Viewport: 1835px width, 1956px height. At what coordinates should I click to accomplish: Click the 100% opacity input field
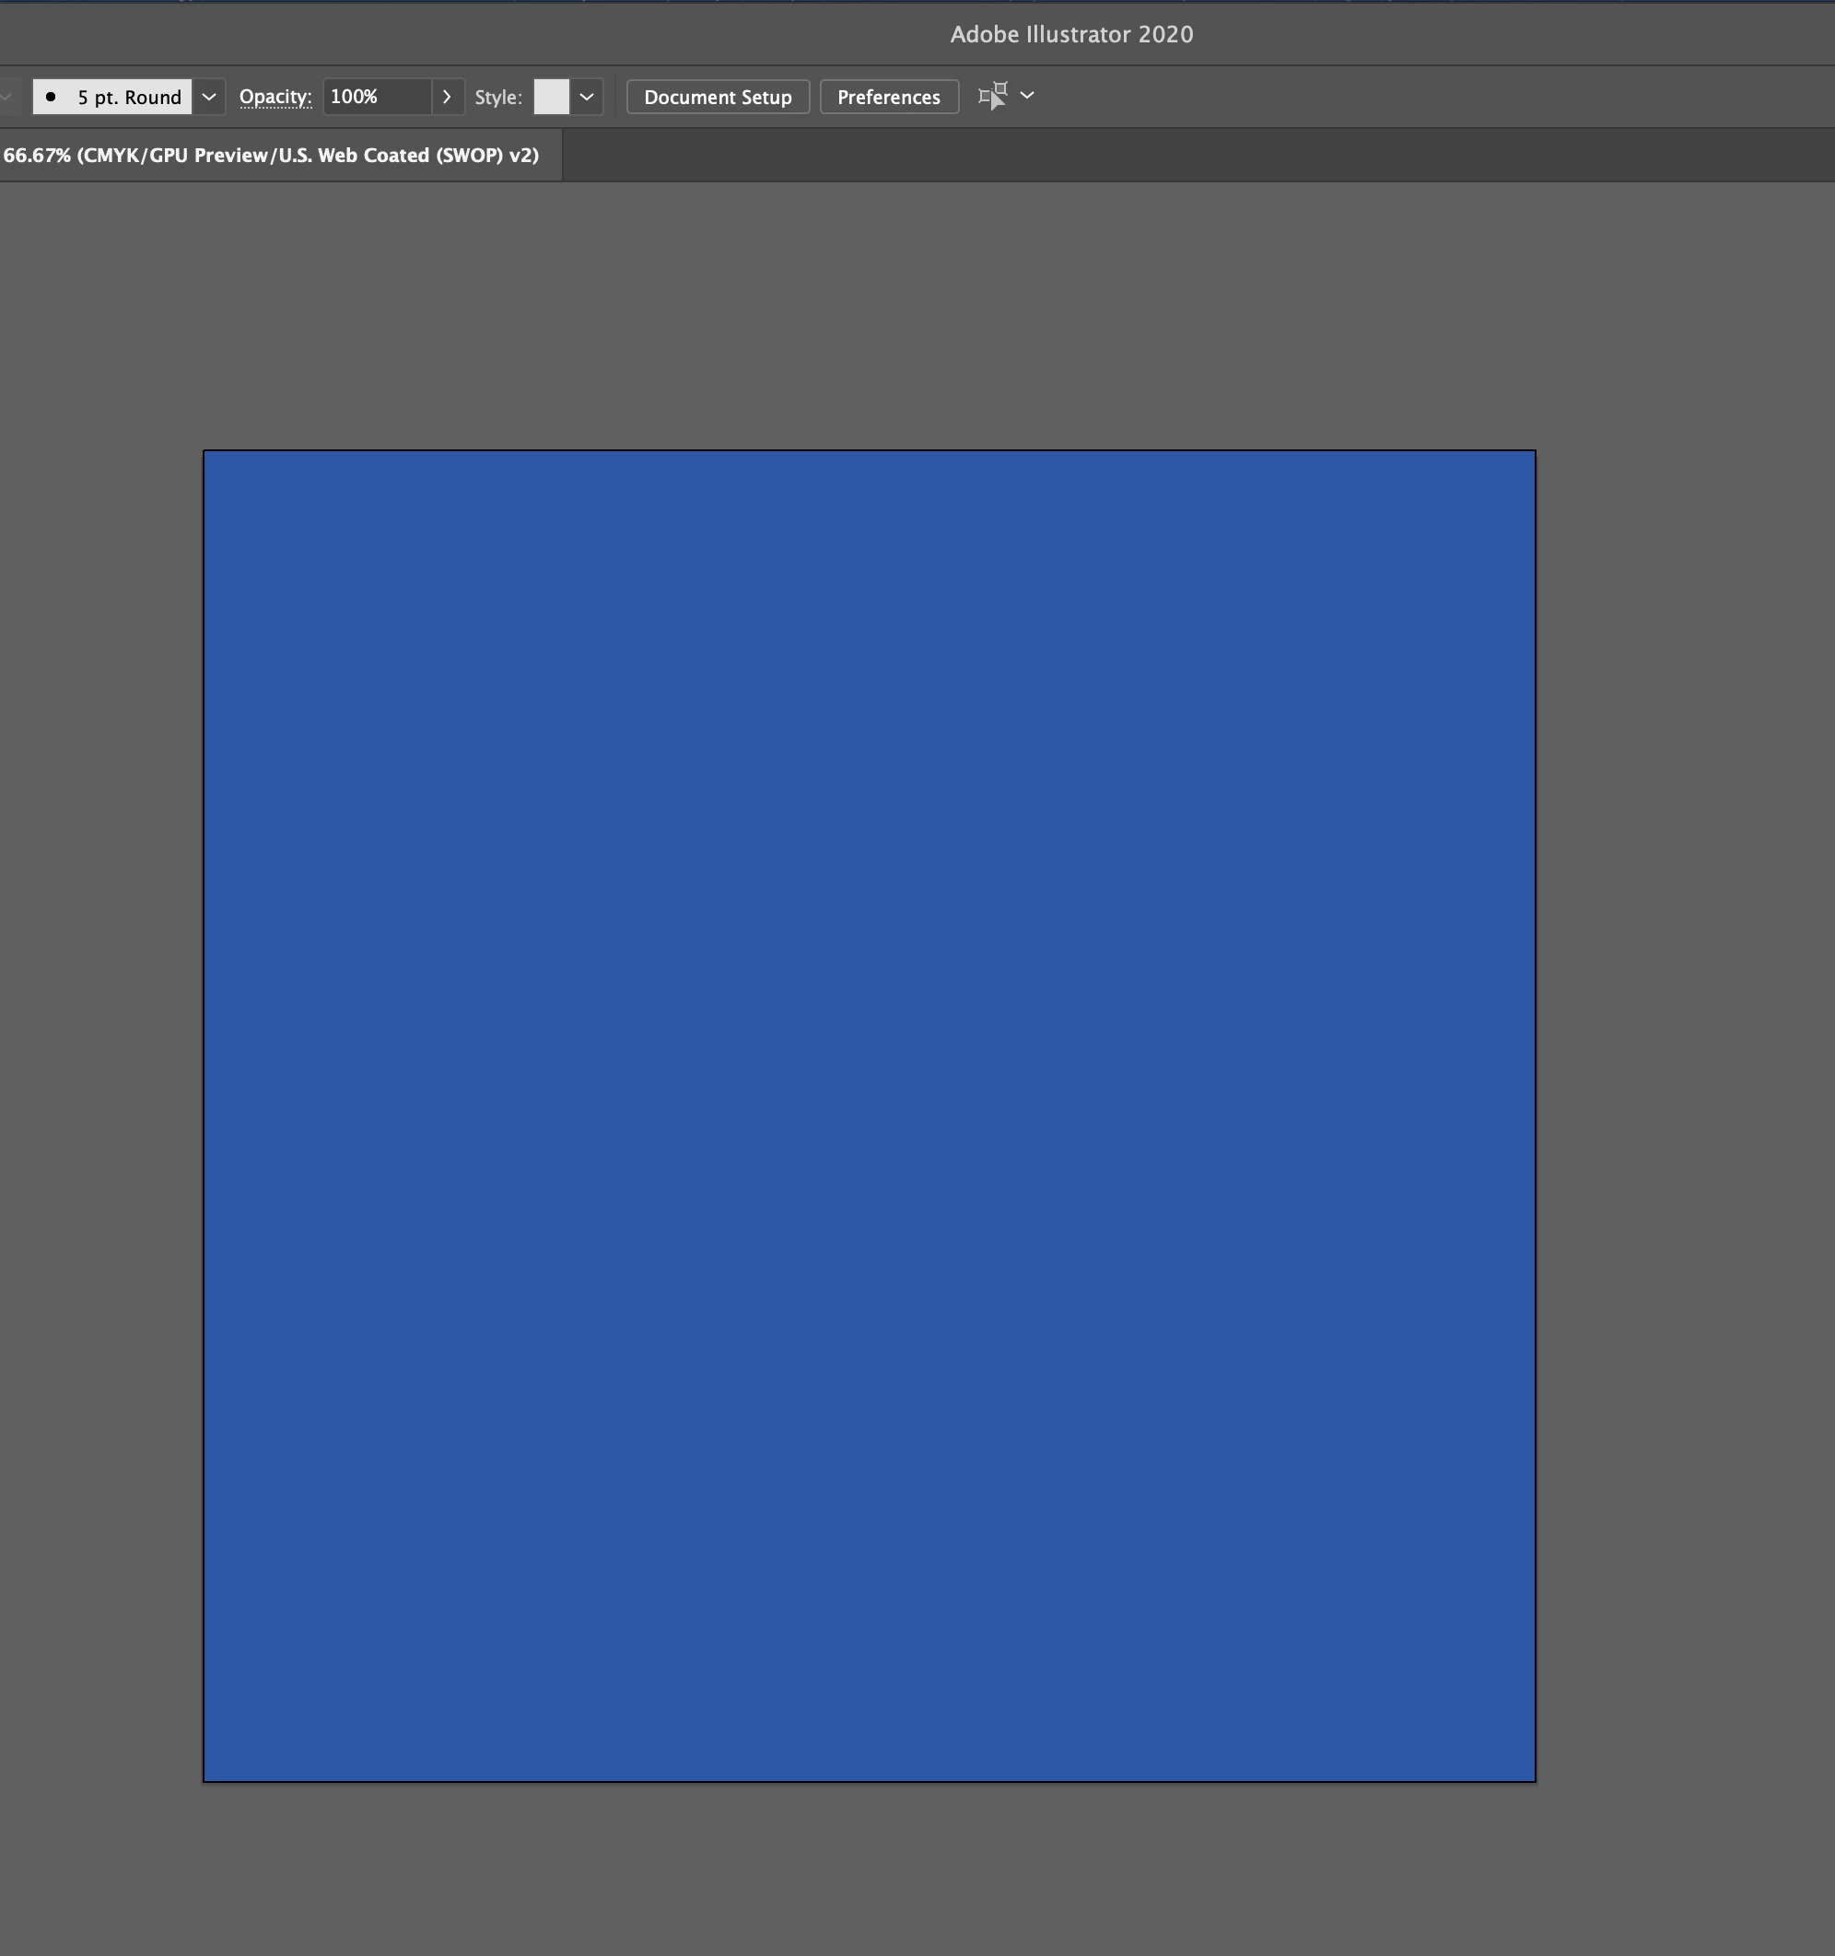click(x=376, y=97)
